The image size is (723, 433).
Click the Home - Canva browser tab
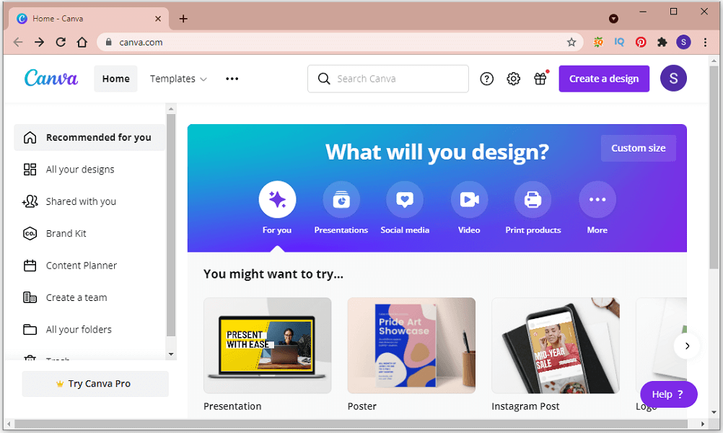point(87,19)
